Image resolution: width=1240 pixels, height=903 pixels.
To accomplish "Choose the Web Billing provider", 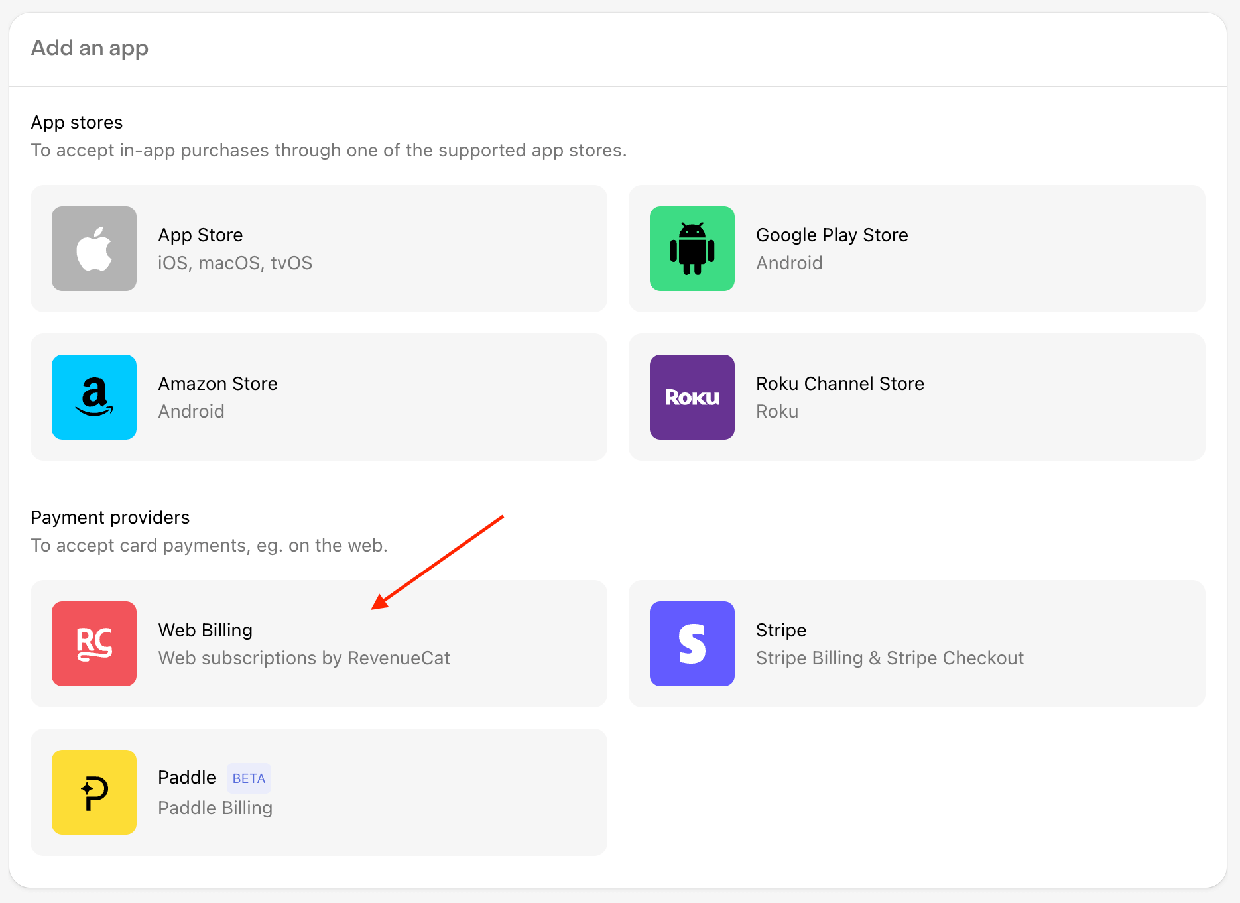I will pos(319,644).
